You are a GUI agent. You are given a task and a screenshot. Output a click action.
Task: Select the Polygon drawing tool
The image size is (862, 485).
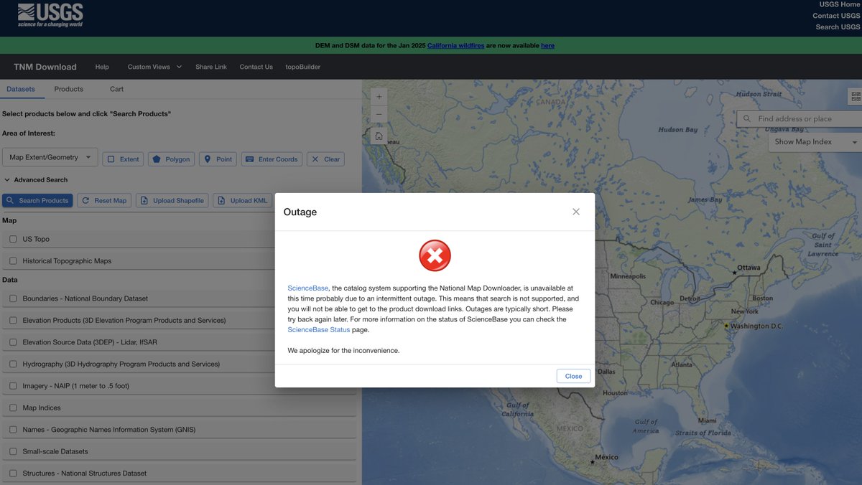point(172,159)
